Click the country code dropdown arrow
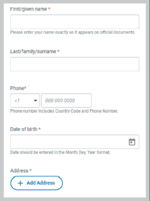The height and width of the screenshot is (201, 150). (x=35, y=101)
